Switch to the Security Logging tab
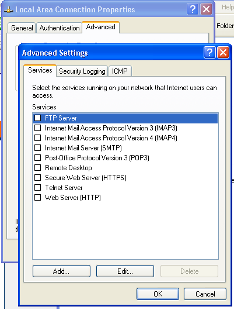The image size is (234, 310). 82,71
